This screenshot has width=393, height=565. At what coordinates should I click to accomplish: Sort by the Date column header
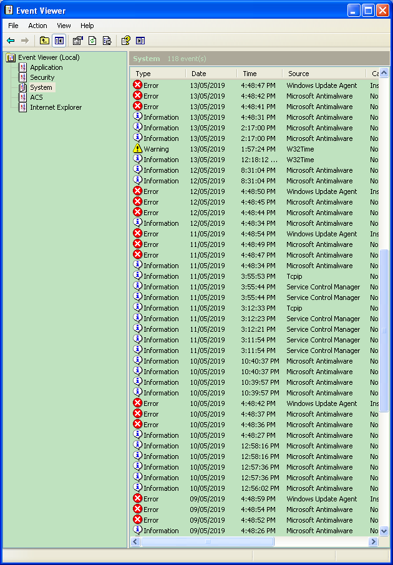tap(211, 74)
